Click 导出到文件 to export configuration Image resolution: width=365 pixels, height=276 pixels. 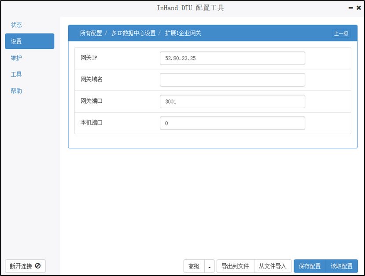[x=236, y=266]
